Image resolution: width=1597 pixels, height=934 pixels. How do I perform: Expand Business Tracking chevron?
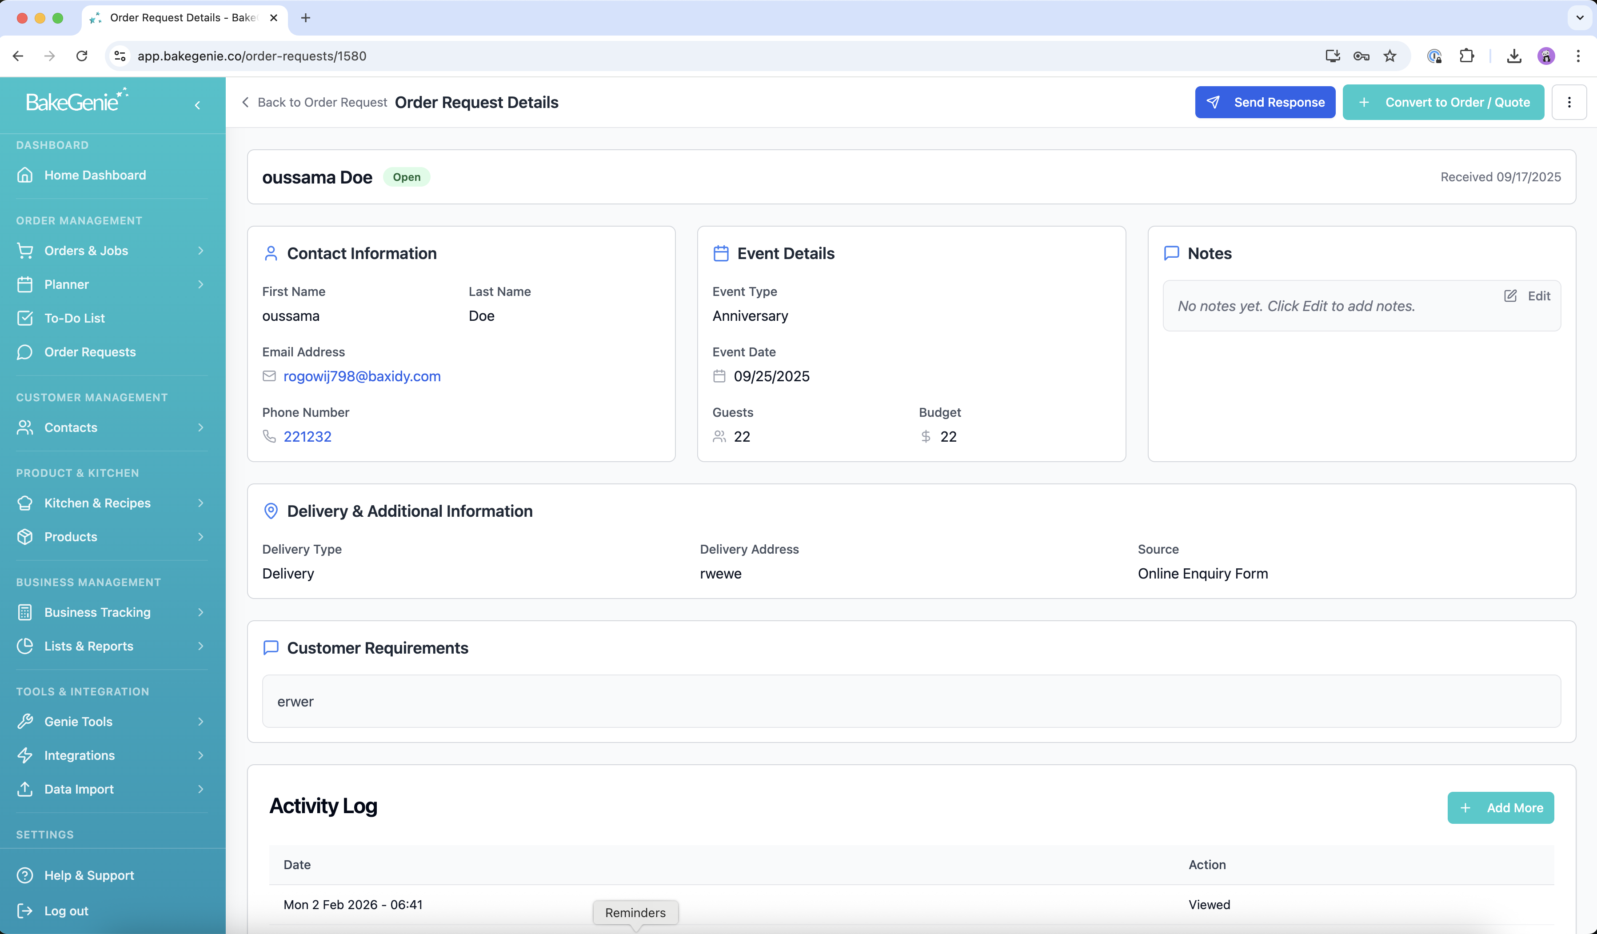pyautogui.click(x=200, y=612)
